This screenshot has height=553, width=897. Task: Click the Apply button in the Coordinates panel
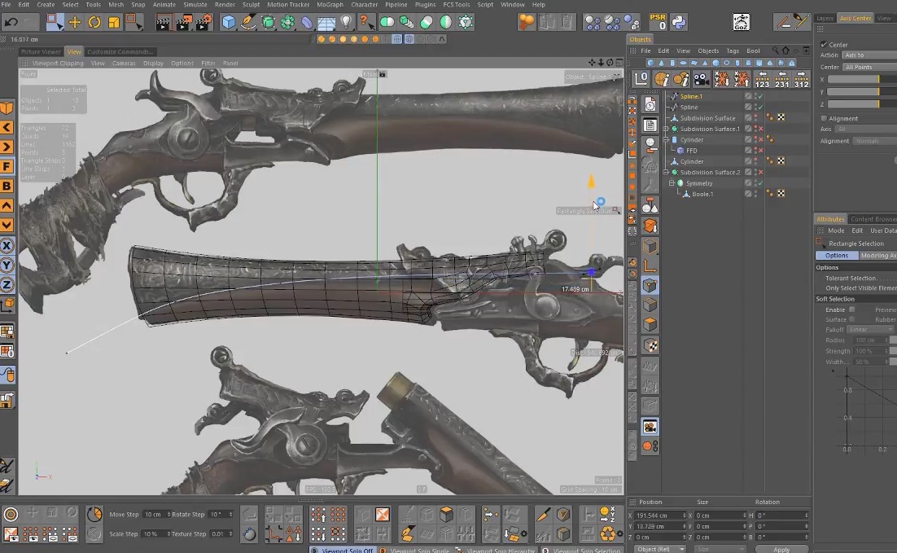[x=781, y=549]
